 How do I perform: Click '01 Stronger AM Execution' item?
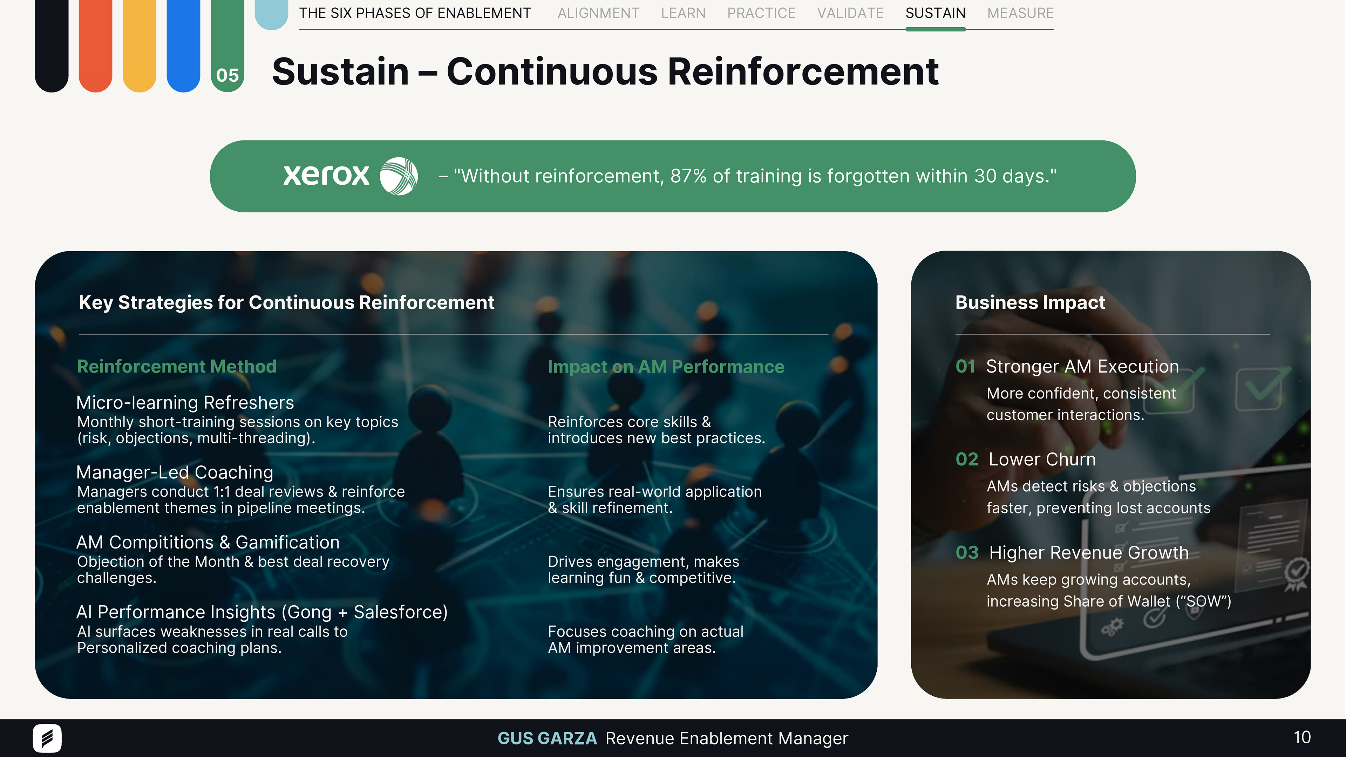(x=1067, y=366)
